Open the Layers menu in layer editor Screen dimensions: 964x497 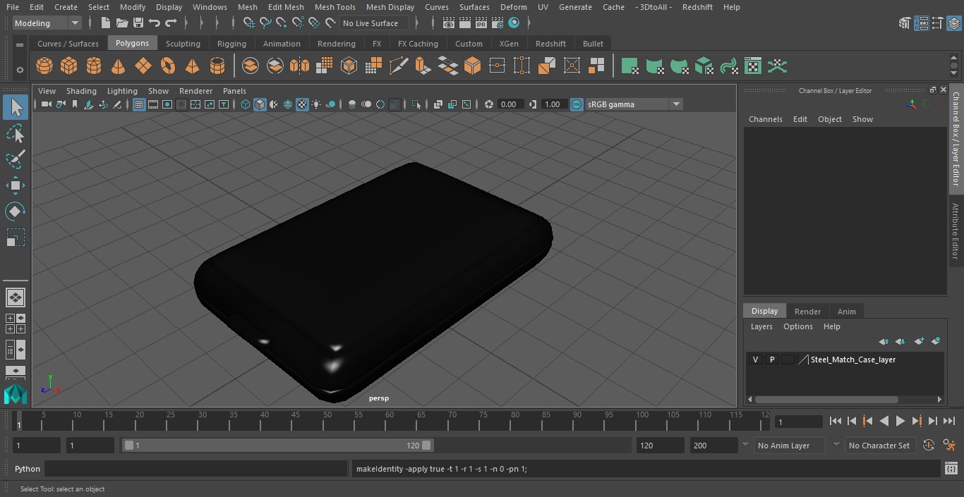(761, 326)
